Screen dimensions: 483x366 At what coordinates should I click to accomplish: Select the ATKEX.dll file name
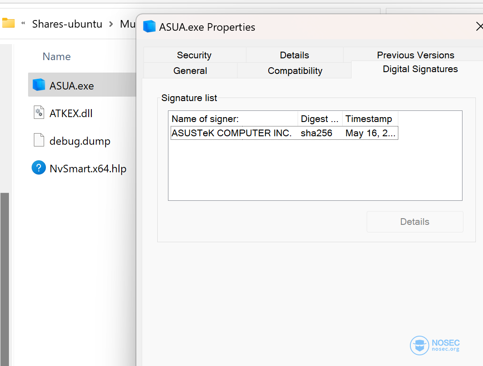pyautogui.click(x=71, y=113)
